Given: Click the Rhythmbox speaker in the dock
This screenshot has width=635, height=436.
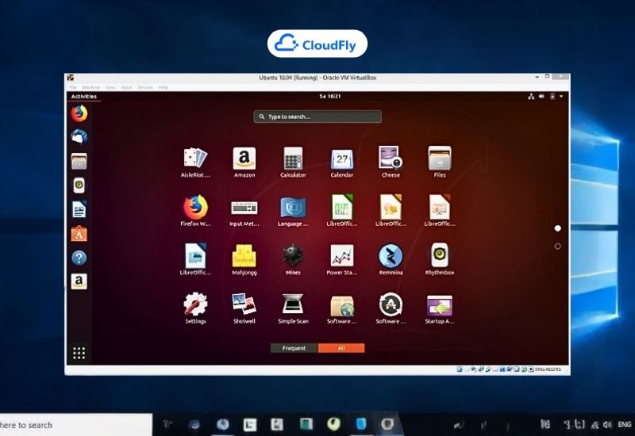Looking at the screenshot, I should [x=79, y=185].
